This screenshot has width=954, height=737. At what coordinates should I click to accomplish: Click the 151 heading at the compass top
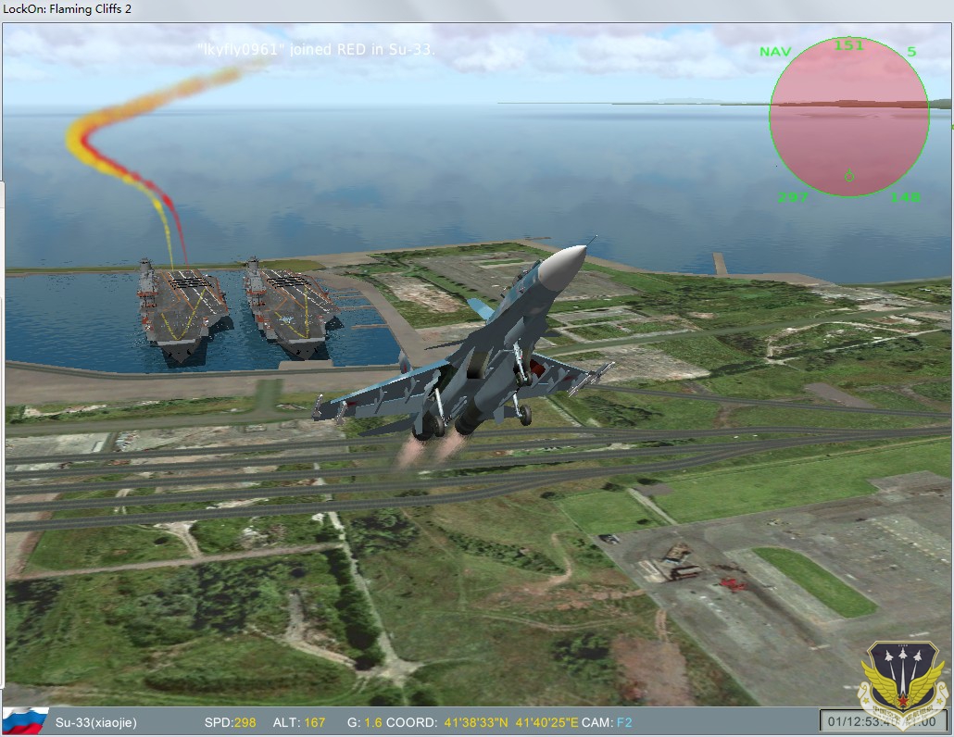848,45
